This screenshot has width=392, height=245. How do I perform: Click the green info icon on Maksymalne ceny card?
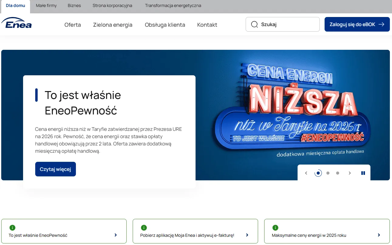point(275,228)
